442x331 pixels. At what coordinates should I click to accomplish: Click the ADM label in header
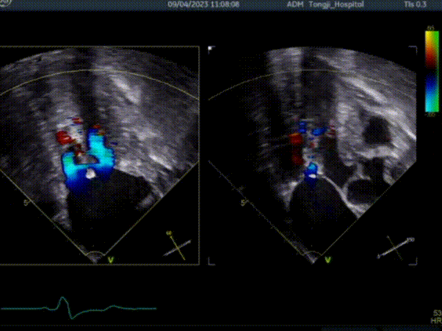294,4
